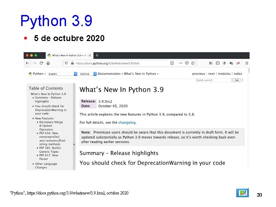Click the Python logo icon in breadcrumb
The width and height of the screenshot is (276, 207).
click(31, 74)
